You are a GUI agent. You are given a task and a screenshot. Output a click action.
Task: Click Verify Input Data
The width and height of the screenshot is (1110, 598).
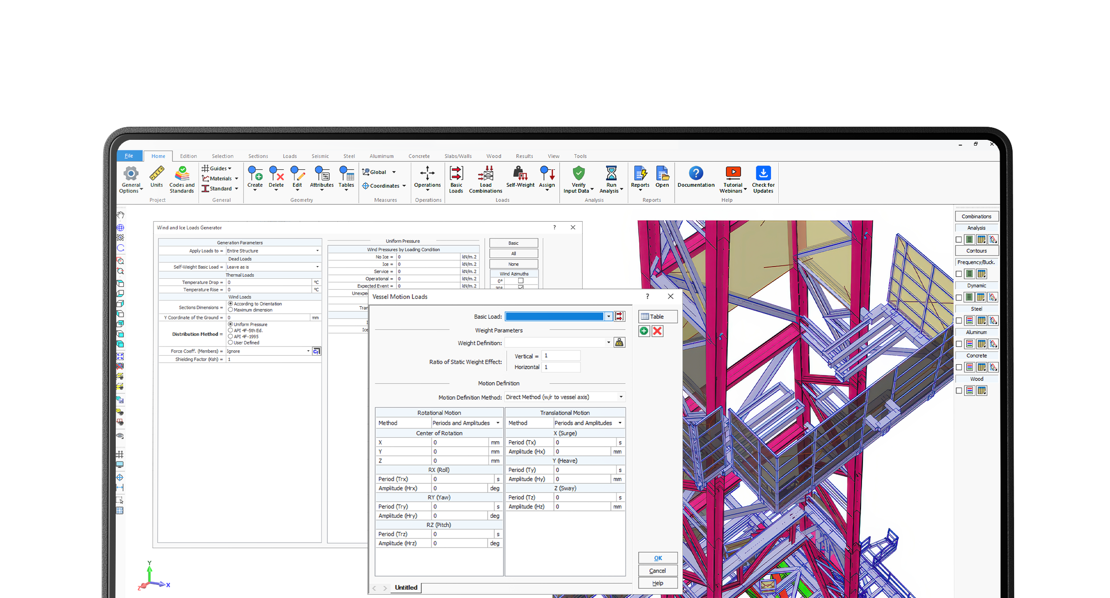point(578,180)
